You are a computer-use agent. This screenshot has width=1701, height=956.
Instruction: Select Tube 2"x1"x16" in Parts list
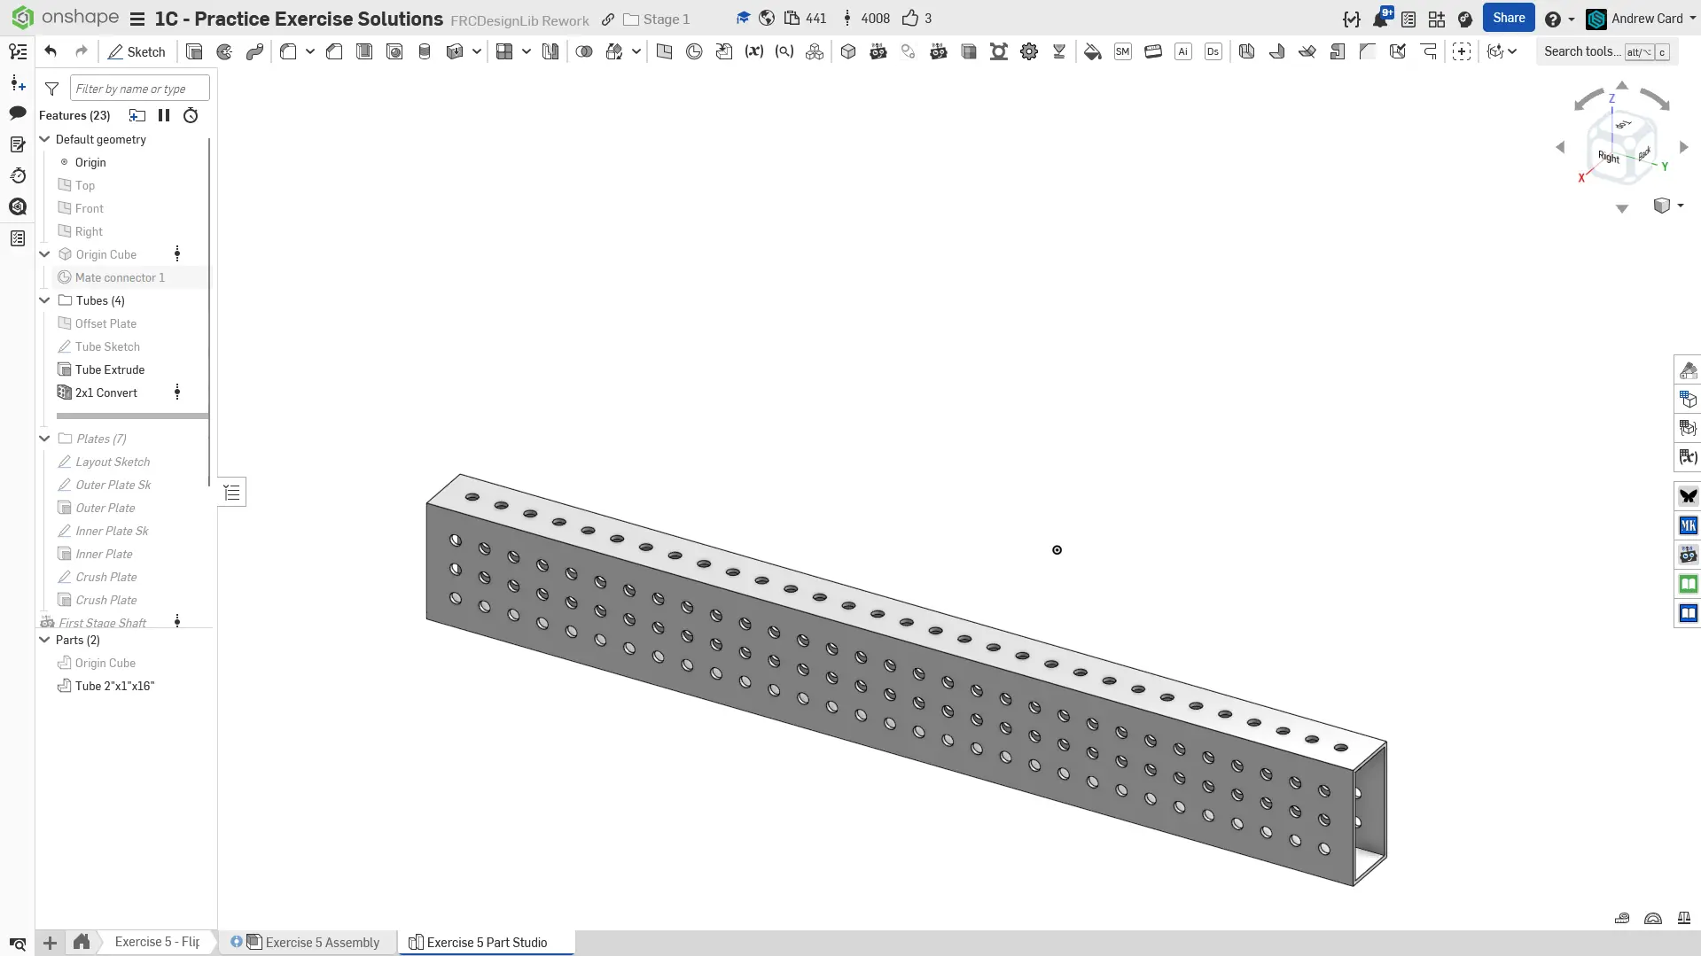(114, 686)
